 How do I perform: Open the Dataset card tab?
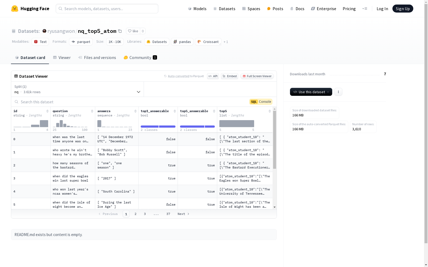[x=30, y=58]
